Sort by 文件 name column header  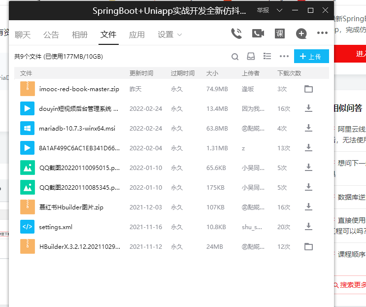point(26,73)
